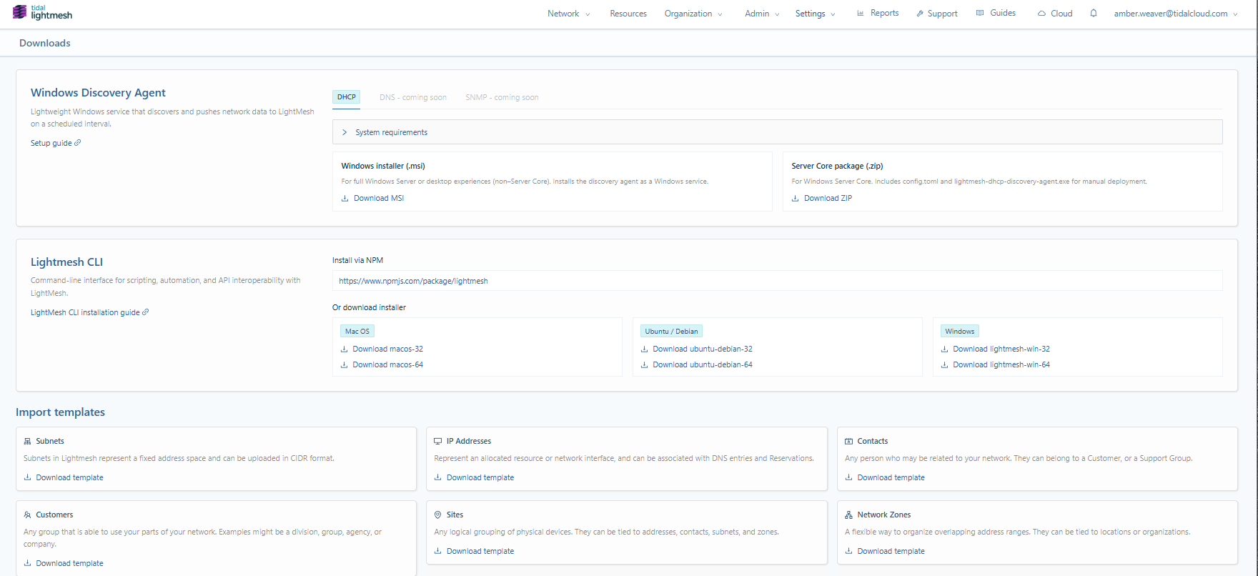Viewport: 1258px width, 576px height.
Task: Click the Support wrench icon
Action: coord(920,14)
